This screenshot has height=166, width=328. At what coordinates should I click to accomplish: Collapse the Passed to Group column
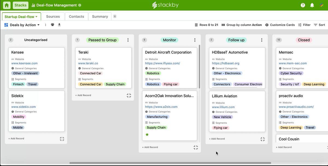pyautogui.click(x=129, y=96)
